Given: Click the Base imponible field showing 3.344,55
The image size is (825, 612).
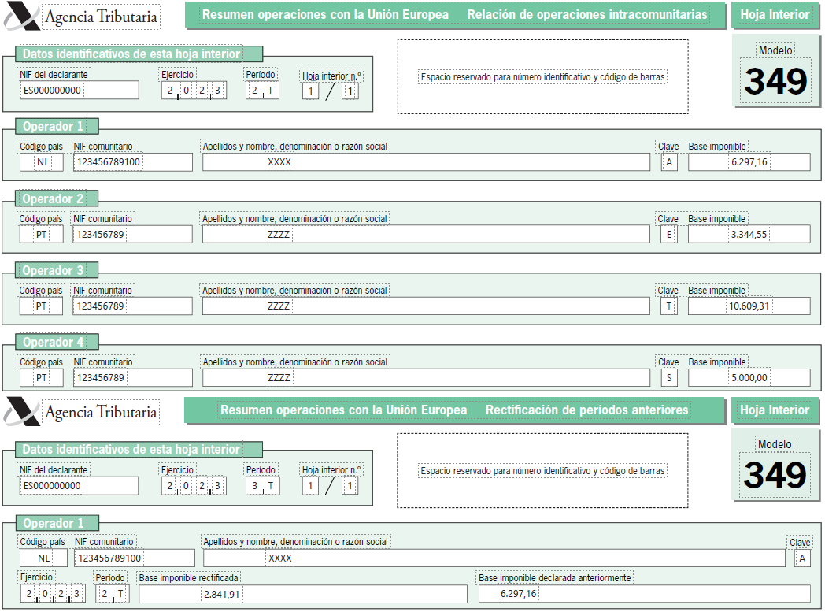Looking at the screenshot, I should point(749,235).
